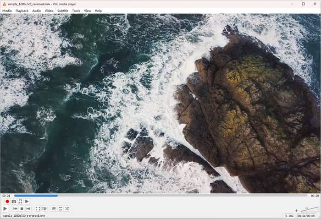Click the 1.00x playback speed indicator
The image size is (321, 219).
[290, 216]
